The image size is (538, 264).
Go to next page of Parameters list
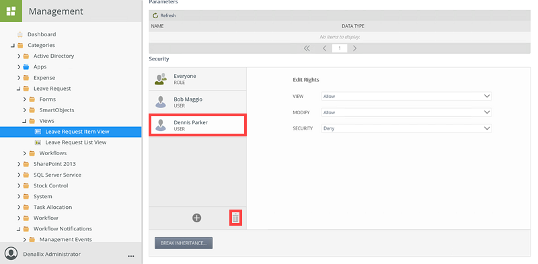(355, 48)
